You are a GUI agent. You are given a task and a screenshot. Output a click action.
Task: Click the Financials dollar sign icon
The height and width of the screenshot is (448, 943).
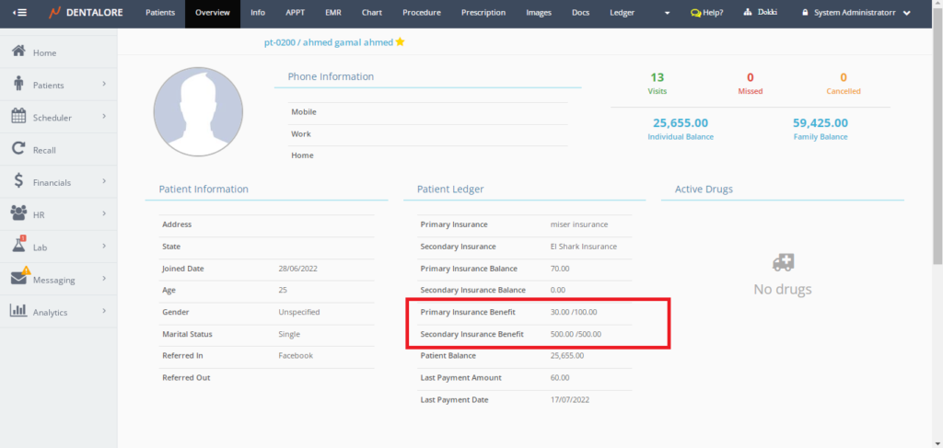pyautogui.click(x=17, y=182)
